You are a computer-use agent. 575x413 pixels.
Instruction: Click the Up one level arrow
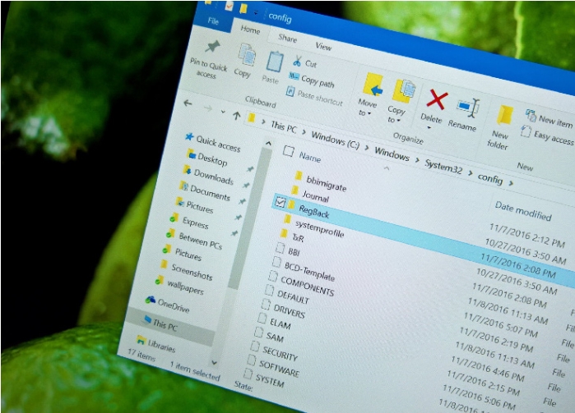pyautogui.click(x=237, y=116)
